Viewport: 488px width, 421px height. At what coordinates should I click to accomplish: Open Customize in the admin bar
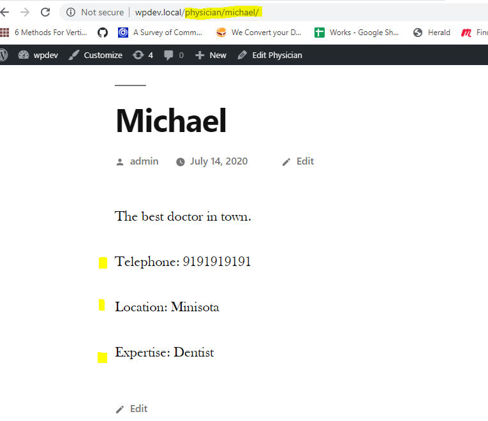[96, 55]
